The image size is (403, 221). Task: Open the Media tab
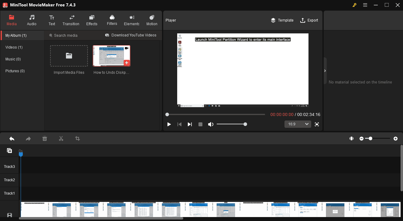pyautogui.click(x=12, y=20)
